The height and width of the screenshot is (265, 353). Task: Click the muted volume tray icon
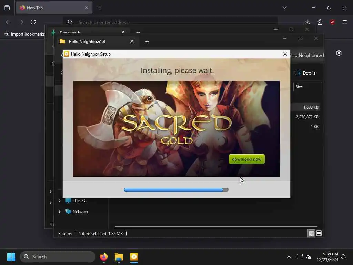coord(309,257)
